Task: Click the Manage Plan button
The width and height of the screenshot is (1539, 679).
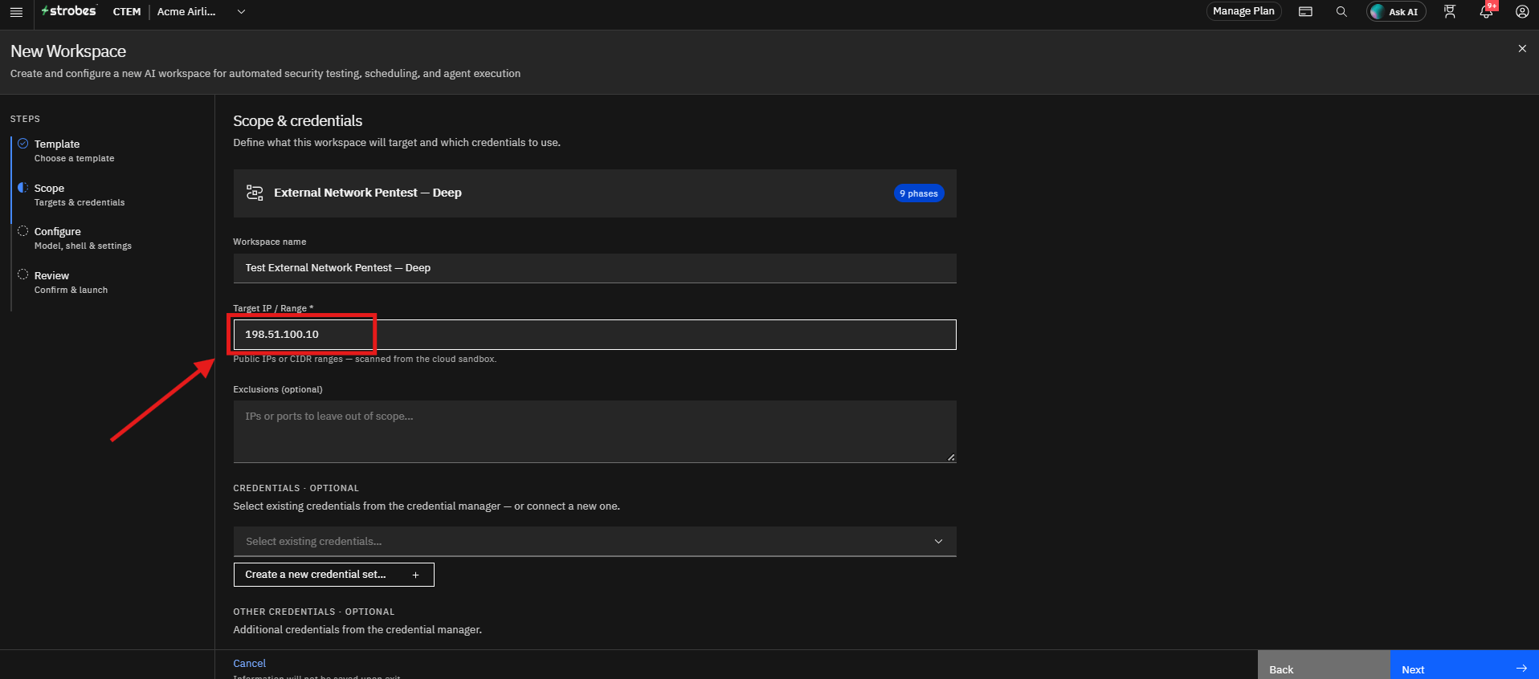Action: [1243, 11]
